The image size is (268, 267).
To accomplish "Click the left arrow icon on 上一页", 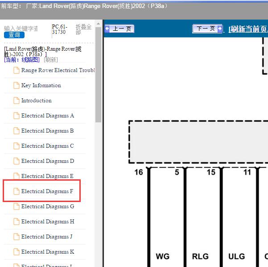I will pyautogui.click(x=107, y=28).
